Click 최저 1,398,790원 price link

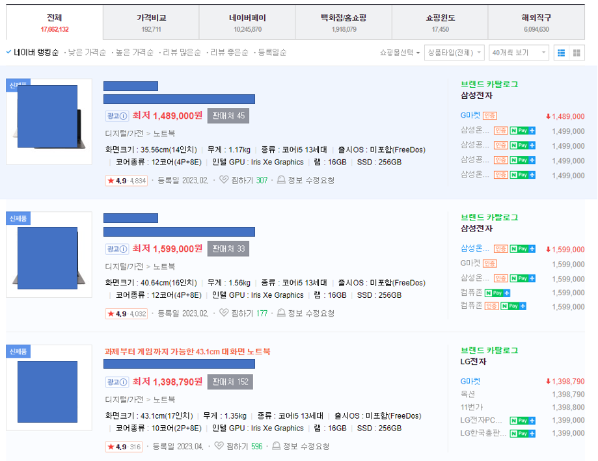[x=167, y=382]
